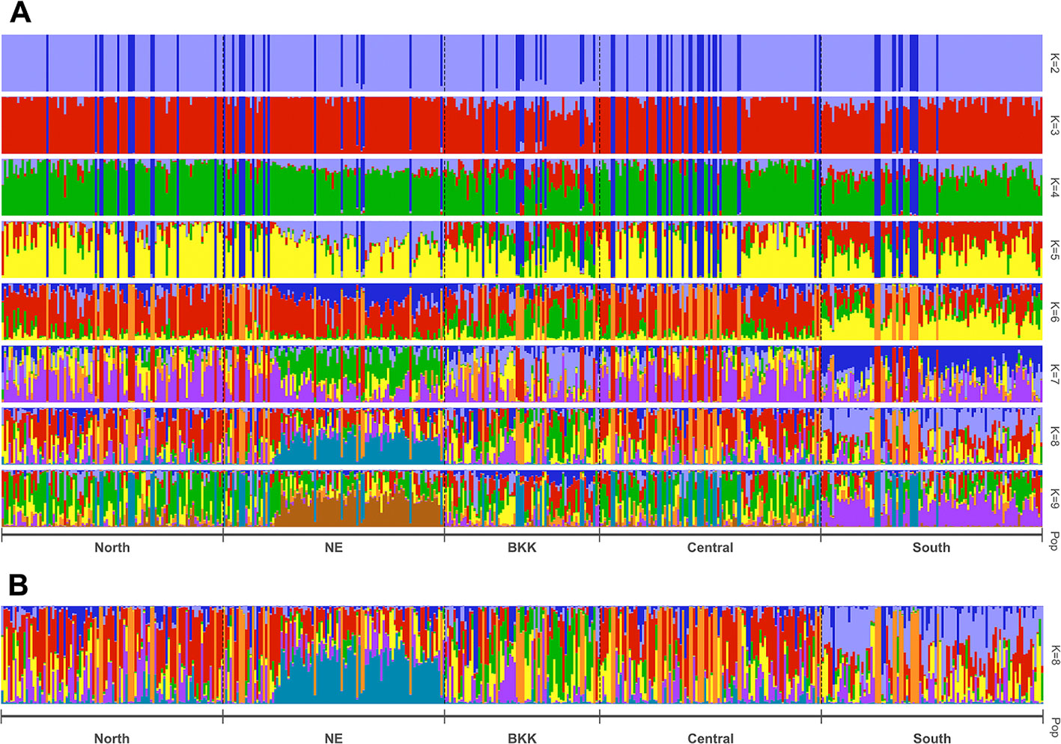
Task: Click the panel letter A
Action: [x=20, y=13]
